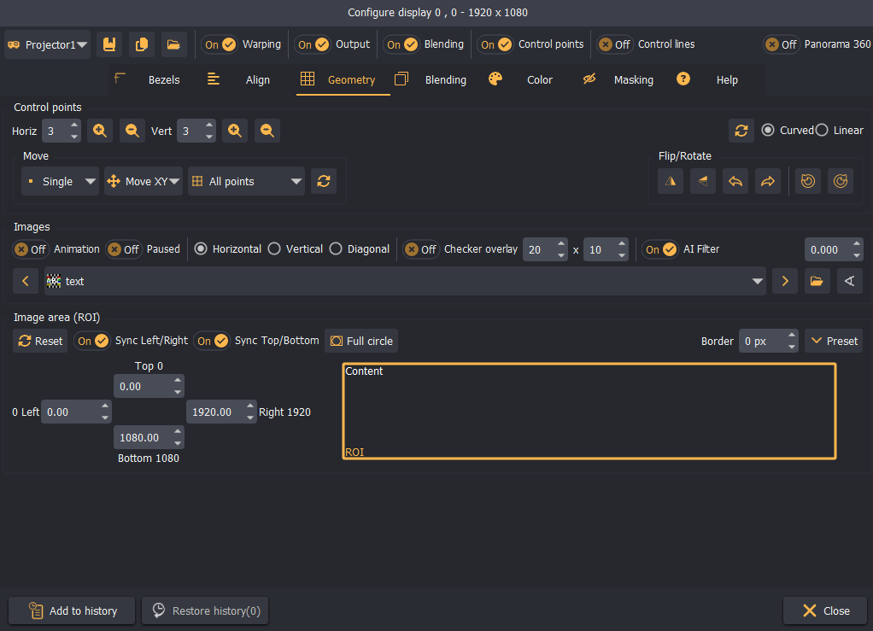Open the Single move mode dropdown
This screenshot has height=631, width=873.
click(x=60, y=181)
